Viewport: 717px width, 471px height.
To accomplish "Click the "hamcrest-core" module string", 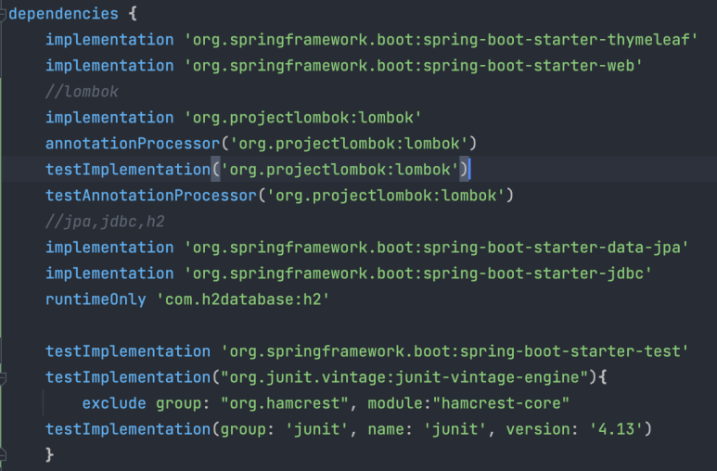I will (501, 403).
